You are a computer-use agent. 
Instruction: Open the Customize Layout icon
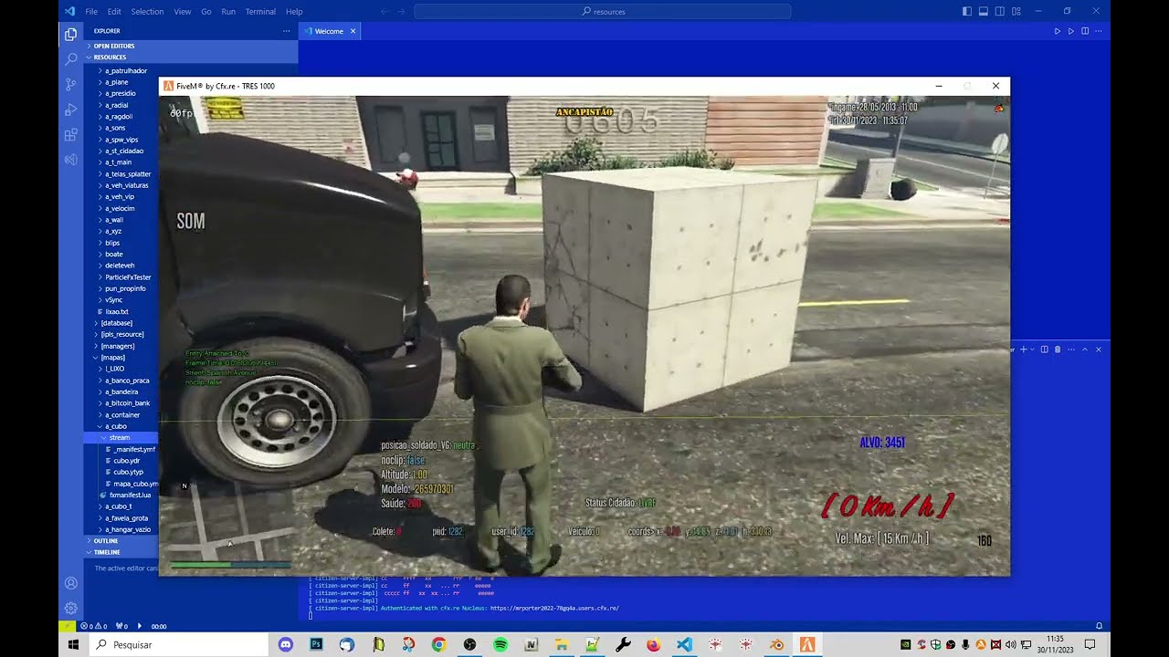point(1016,11)
